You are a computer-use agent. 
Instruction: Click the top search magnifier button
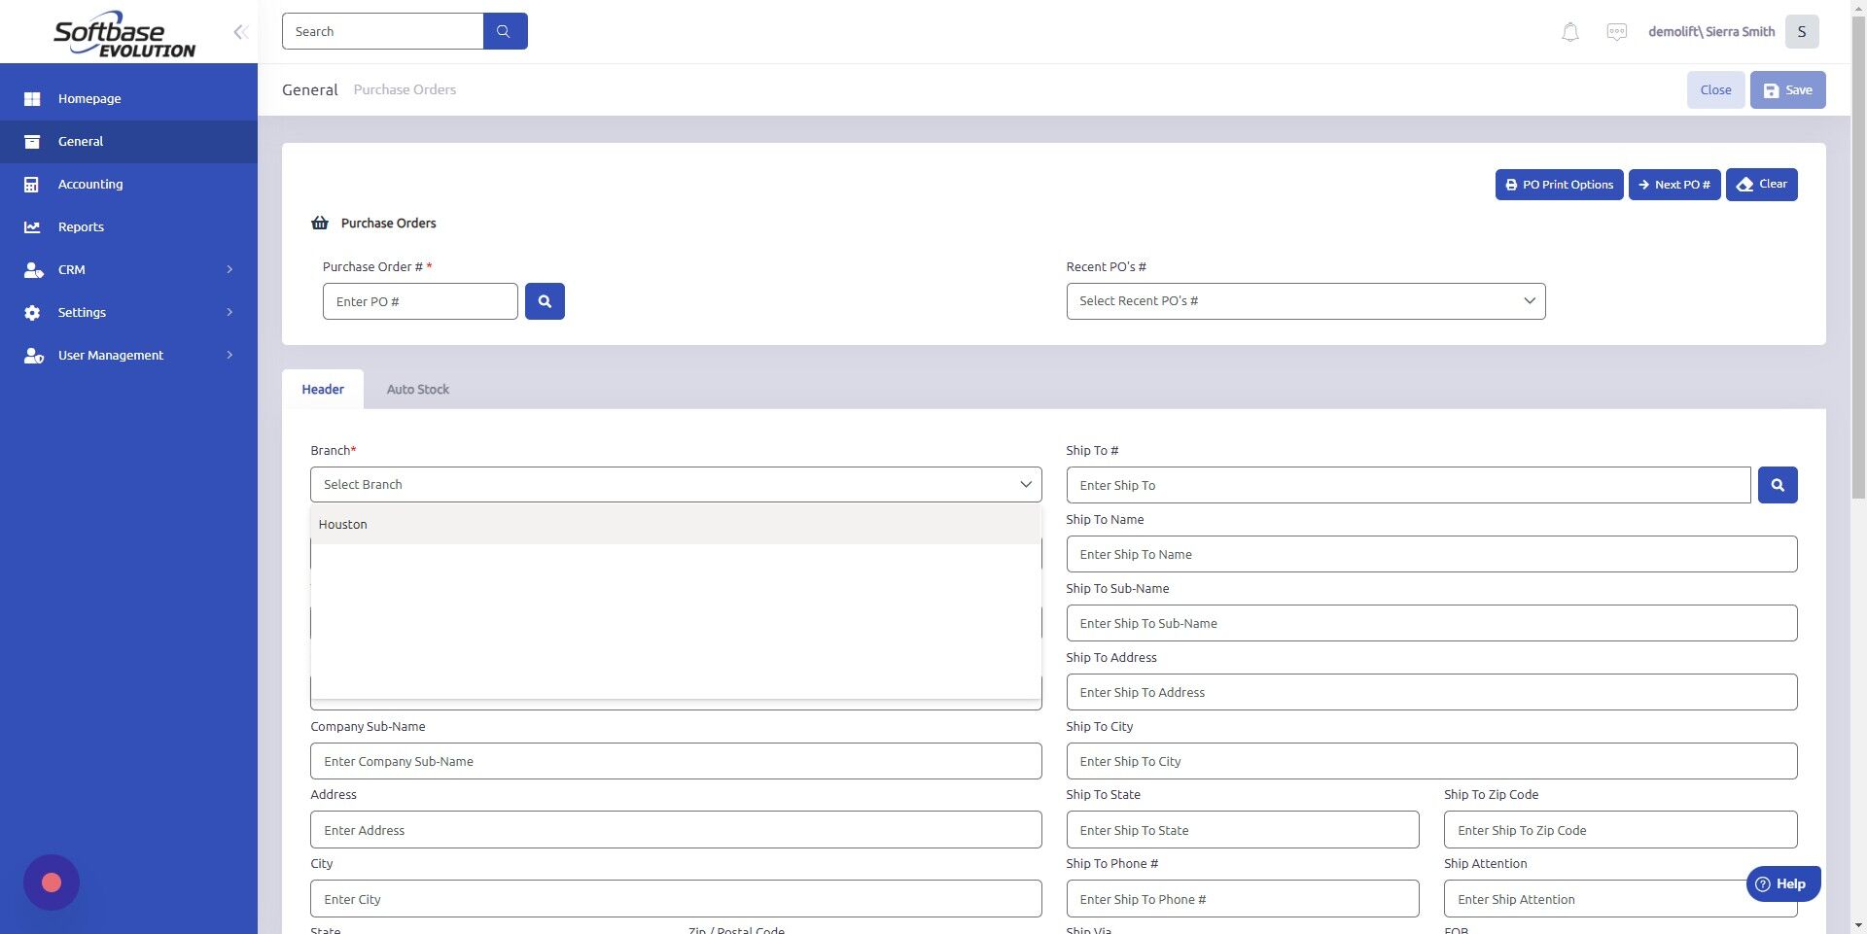coord(505,31)
